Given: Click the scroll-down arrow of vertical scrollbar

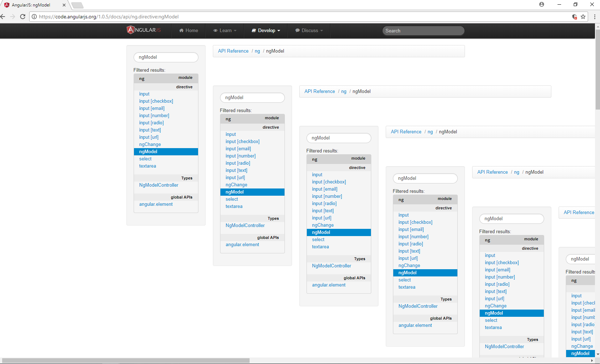Looking at the screenshot, I should click(x=597, y=354).
